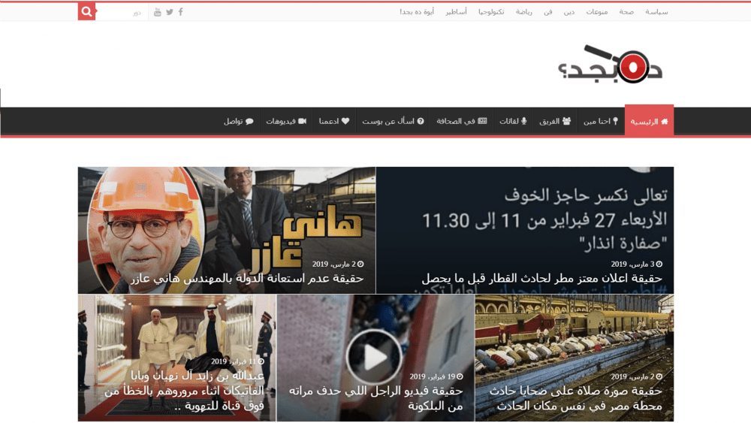The height and width of the screenshot is (423, 751).
Task: Open الفريق nav item
Action: tap(555, 121)
